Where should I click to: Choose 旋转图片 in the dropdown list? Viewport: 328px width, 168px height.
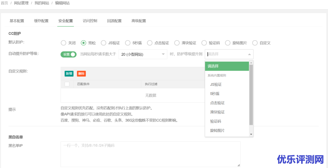pyautogui.click(x=217, y=131)
